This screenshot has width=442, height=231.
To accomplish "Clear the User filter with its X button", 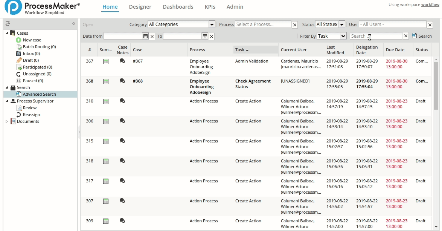I will point(430,24).
